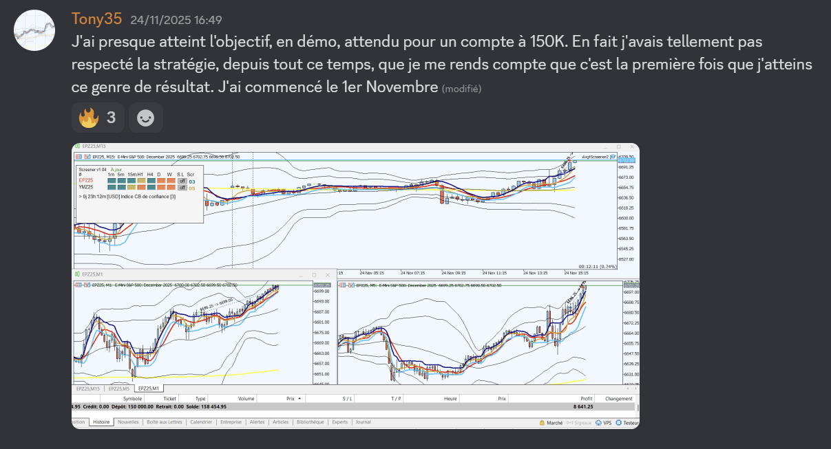Screen dimensions: 831x449
Task: Click the EPZ25,M15 chart window title icon
Action: (x=78, y=146)
